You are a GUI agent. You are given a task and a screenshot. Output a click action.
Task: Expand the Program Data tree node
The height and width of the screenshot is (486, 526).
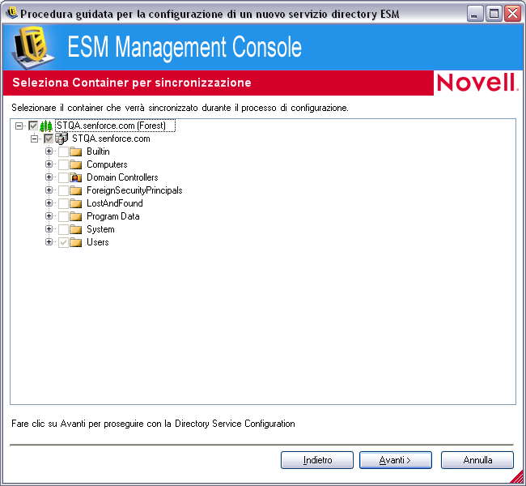(49, 216)
